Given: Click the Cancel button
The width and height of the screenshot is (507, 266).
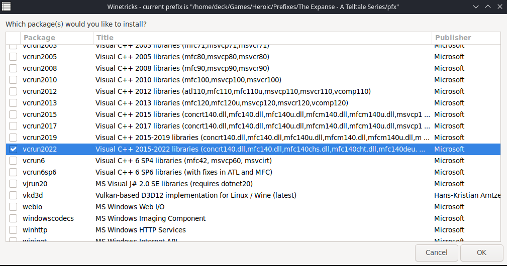Looking at the screenshot, I should tap(437, 252).
